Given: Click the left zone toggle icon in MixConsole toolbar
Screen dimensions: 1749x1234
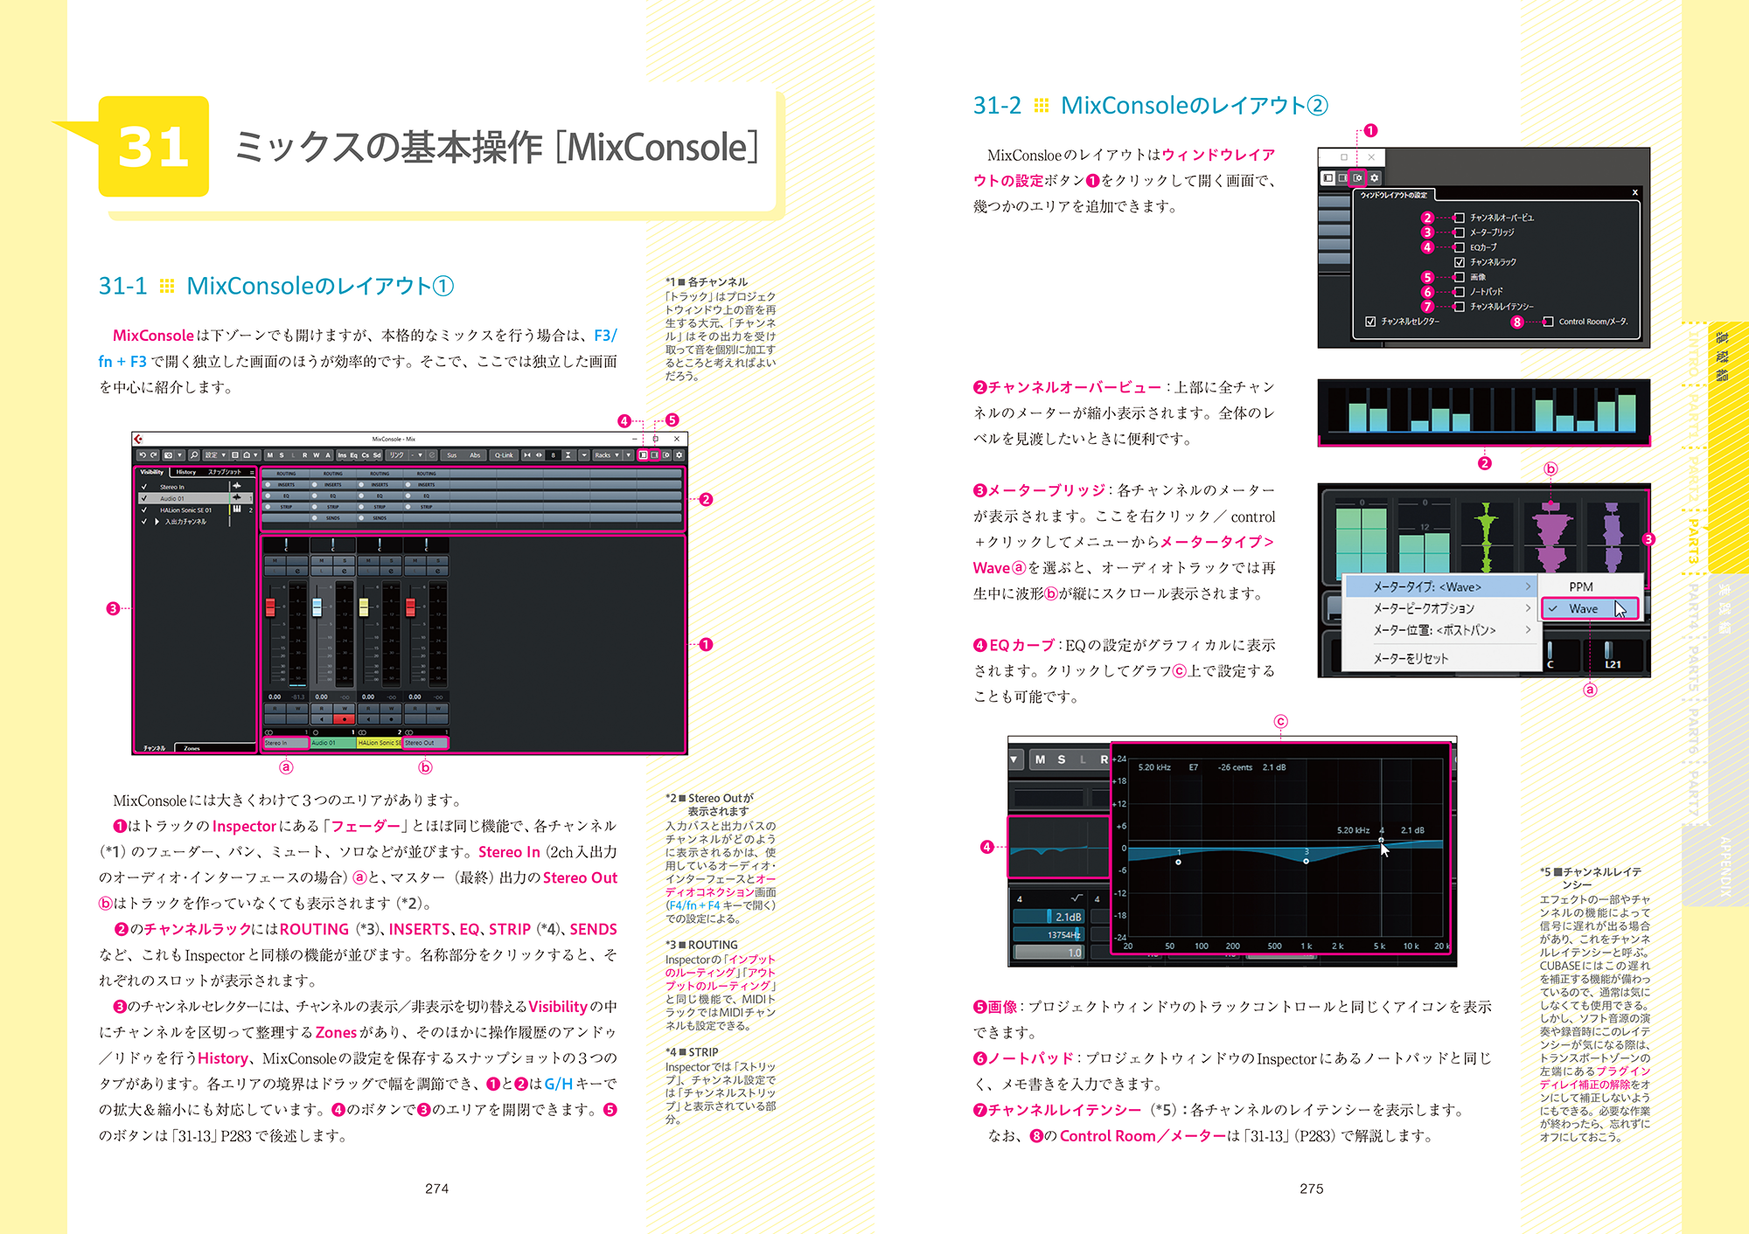Looking at the screenshot, I should pos(643,455).
